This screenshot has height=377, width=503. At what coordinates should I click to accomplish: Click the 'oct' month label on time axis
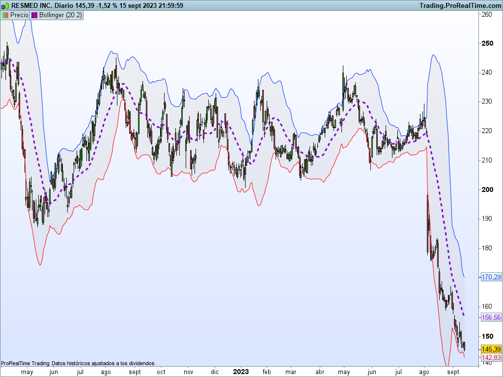click(161, 372)
